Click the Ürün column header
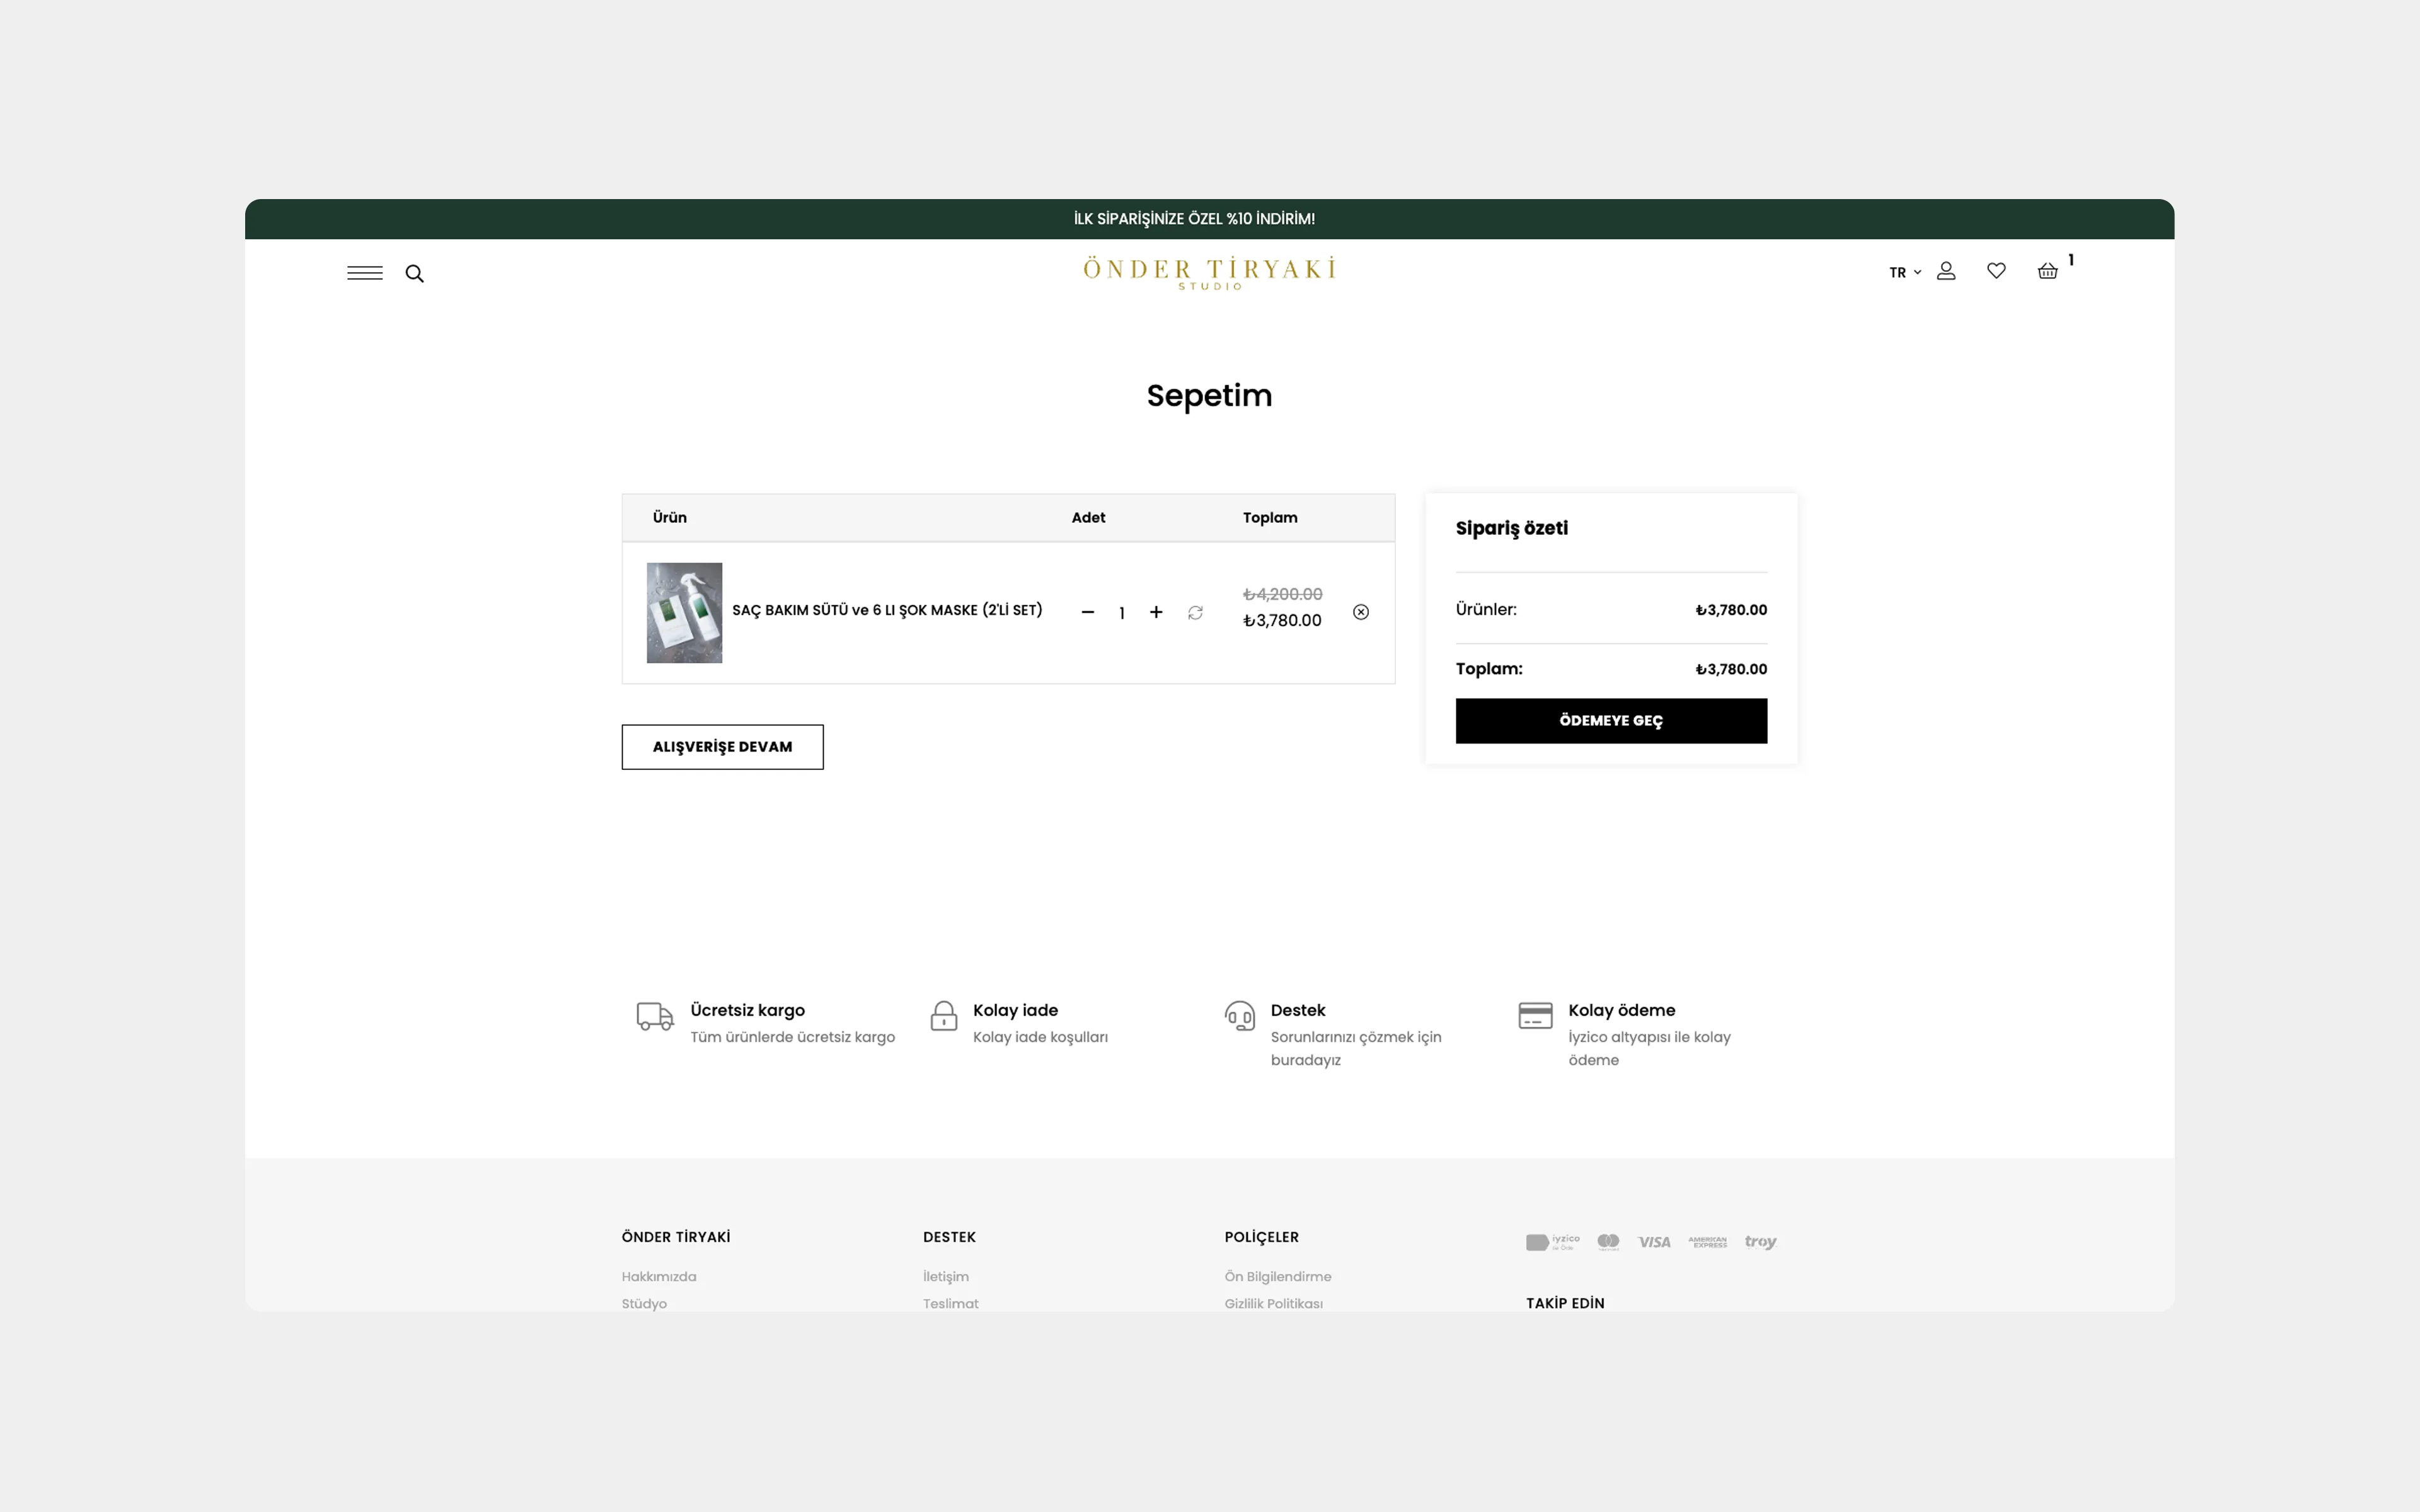 670,517
